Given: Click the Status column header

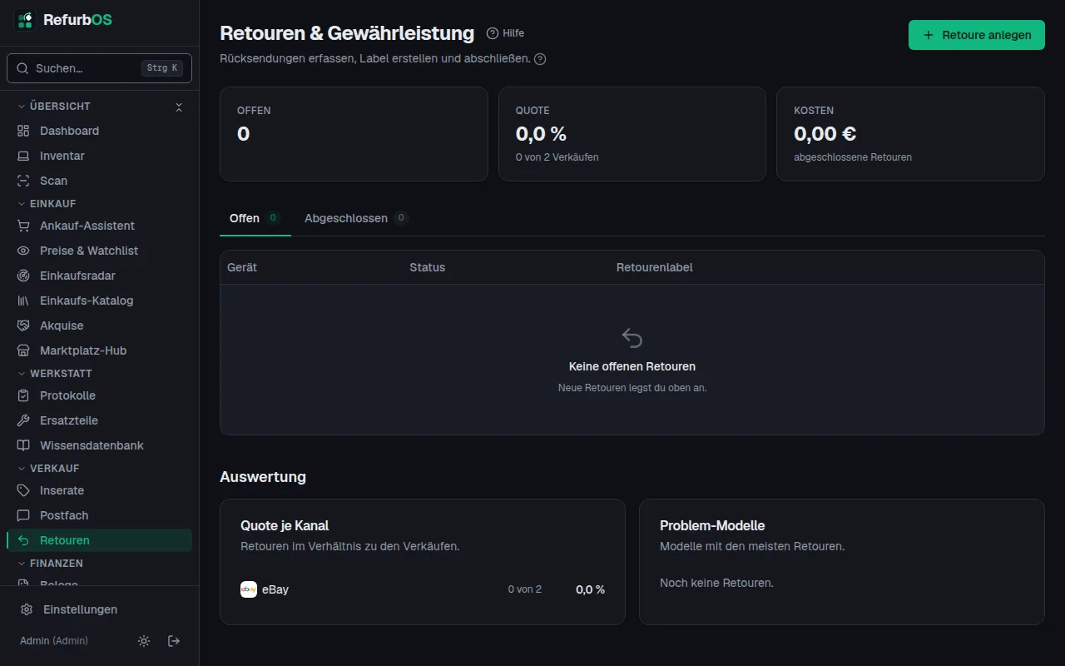Looking at the screenshot, I should click(x=428, y=267).
